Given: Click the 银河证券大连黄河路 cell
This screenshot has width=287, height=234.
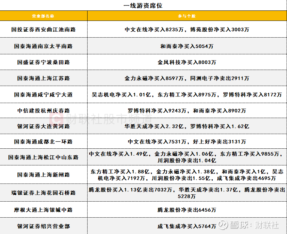Looking at the screenshot, I should [43, 126].
